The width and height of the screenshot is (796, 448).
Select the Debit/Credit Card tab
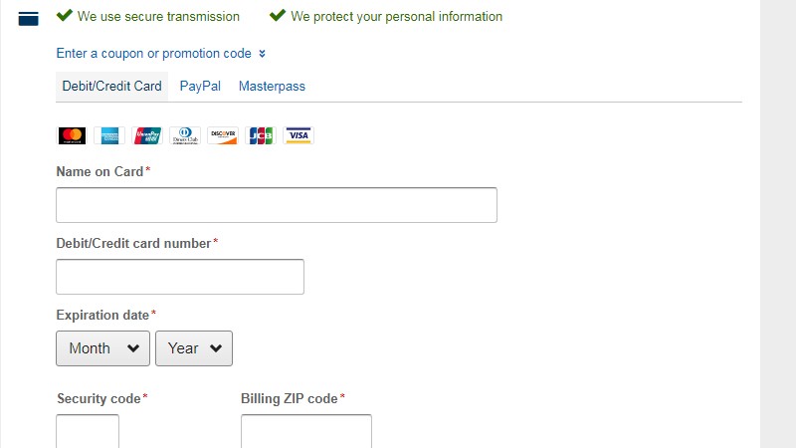pyautogui.click(x=111, y=87)
